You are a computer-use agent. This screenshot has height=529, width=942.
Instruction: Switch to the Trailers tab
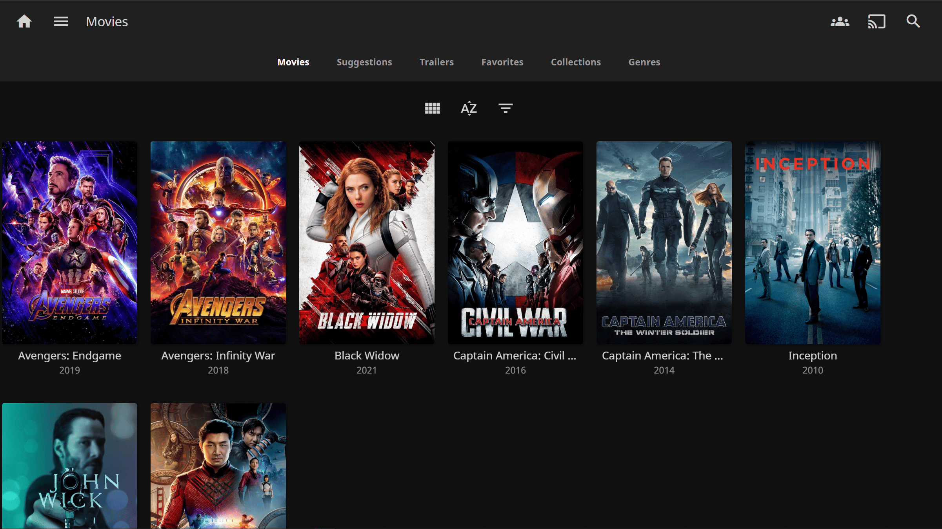[436, 62]
